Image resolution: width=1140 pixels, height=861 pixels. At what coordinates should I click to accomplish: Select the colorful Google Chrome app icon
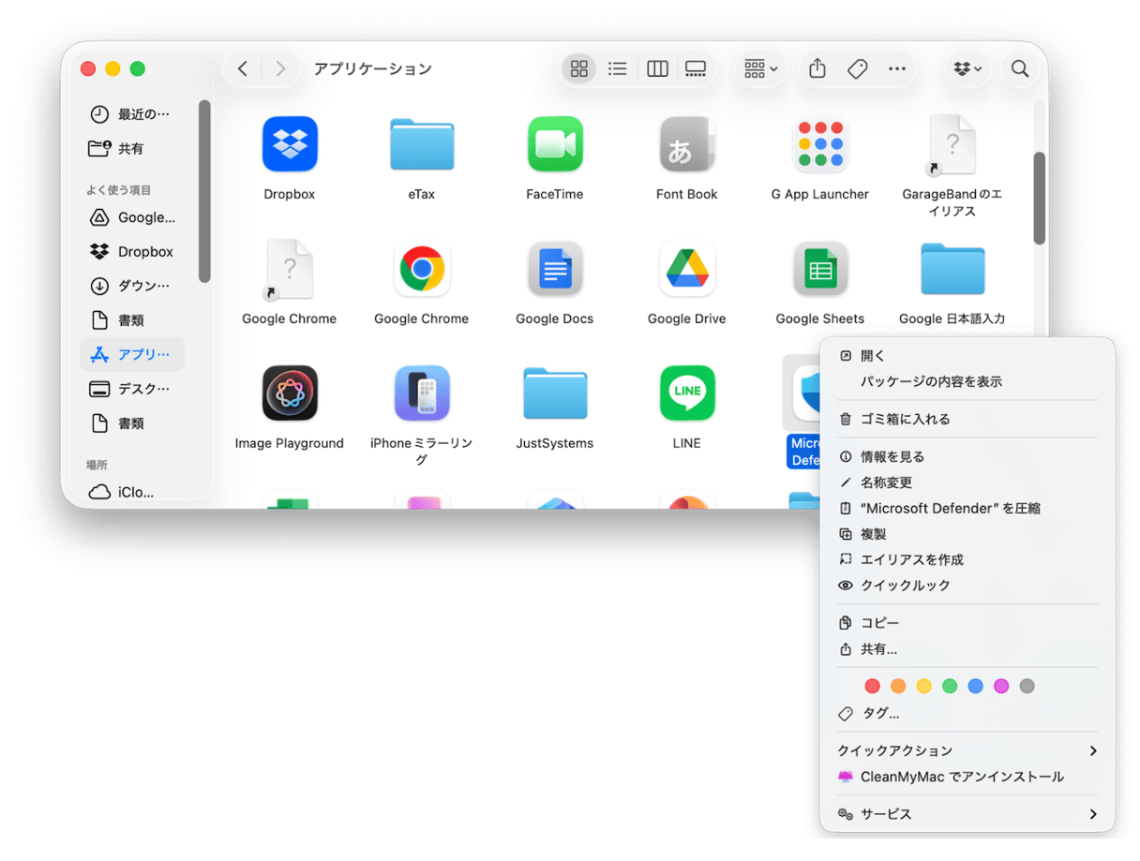tap(422, 270)
